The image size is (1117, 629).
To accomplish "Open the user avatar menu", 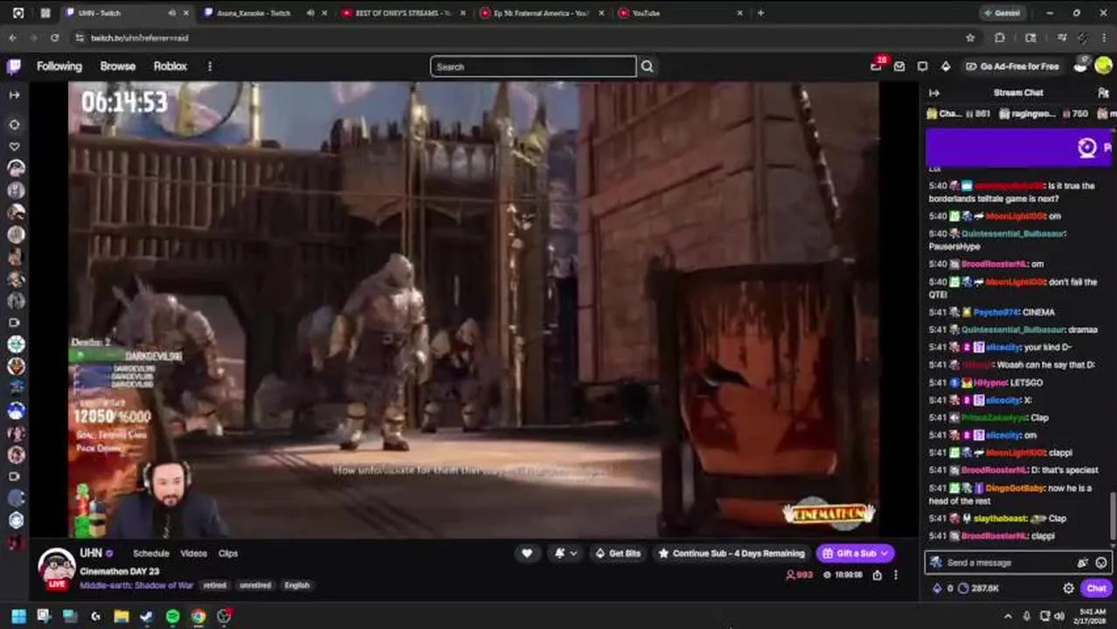I will 1103,66.
